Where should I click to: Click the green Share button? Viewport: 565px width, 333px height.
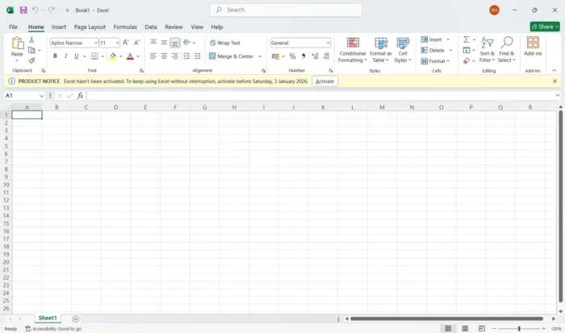pos(544,27)
